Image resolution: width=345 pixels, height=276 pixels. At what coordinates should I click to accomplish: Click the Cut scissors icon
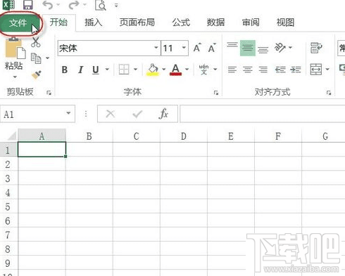tap(36, 42)
